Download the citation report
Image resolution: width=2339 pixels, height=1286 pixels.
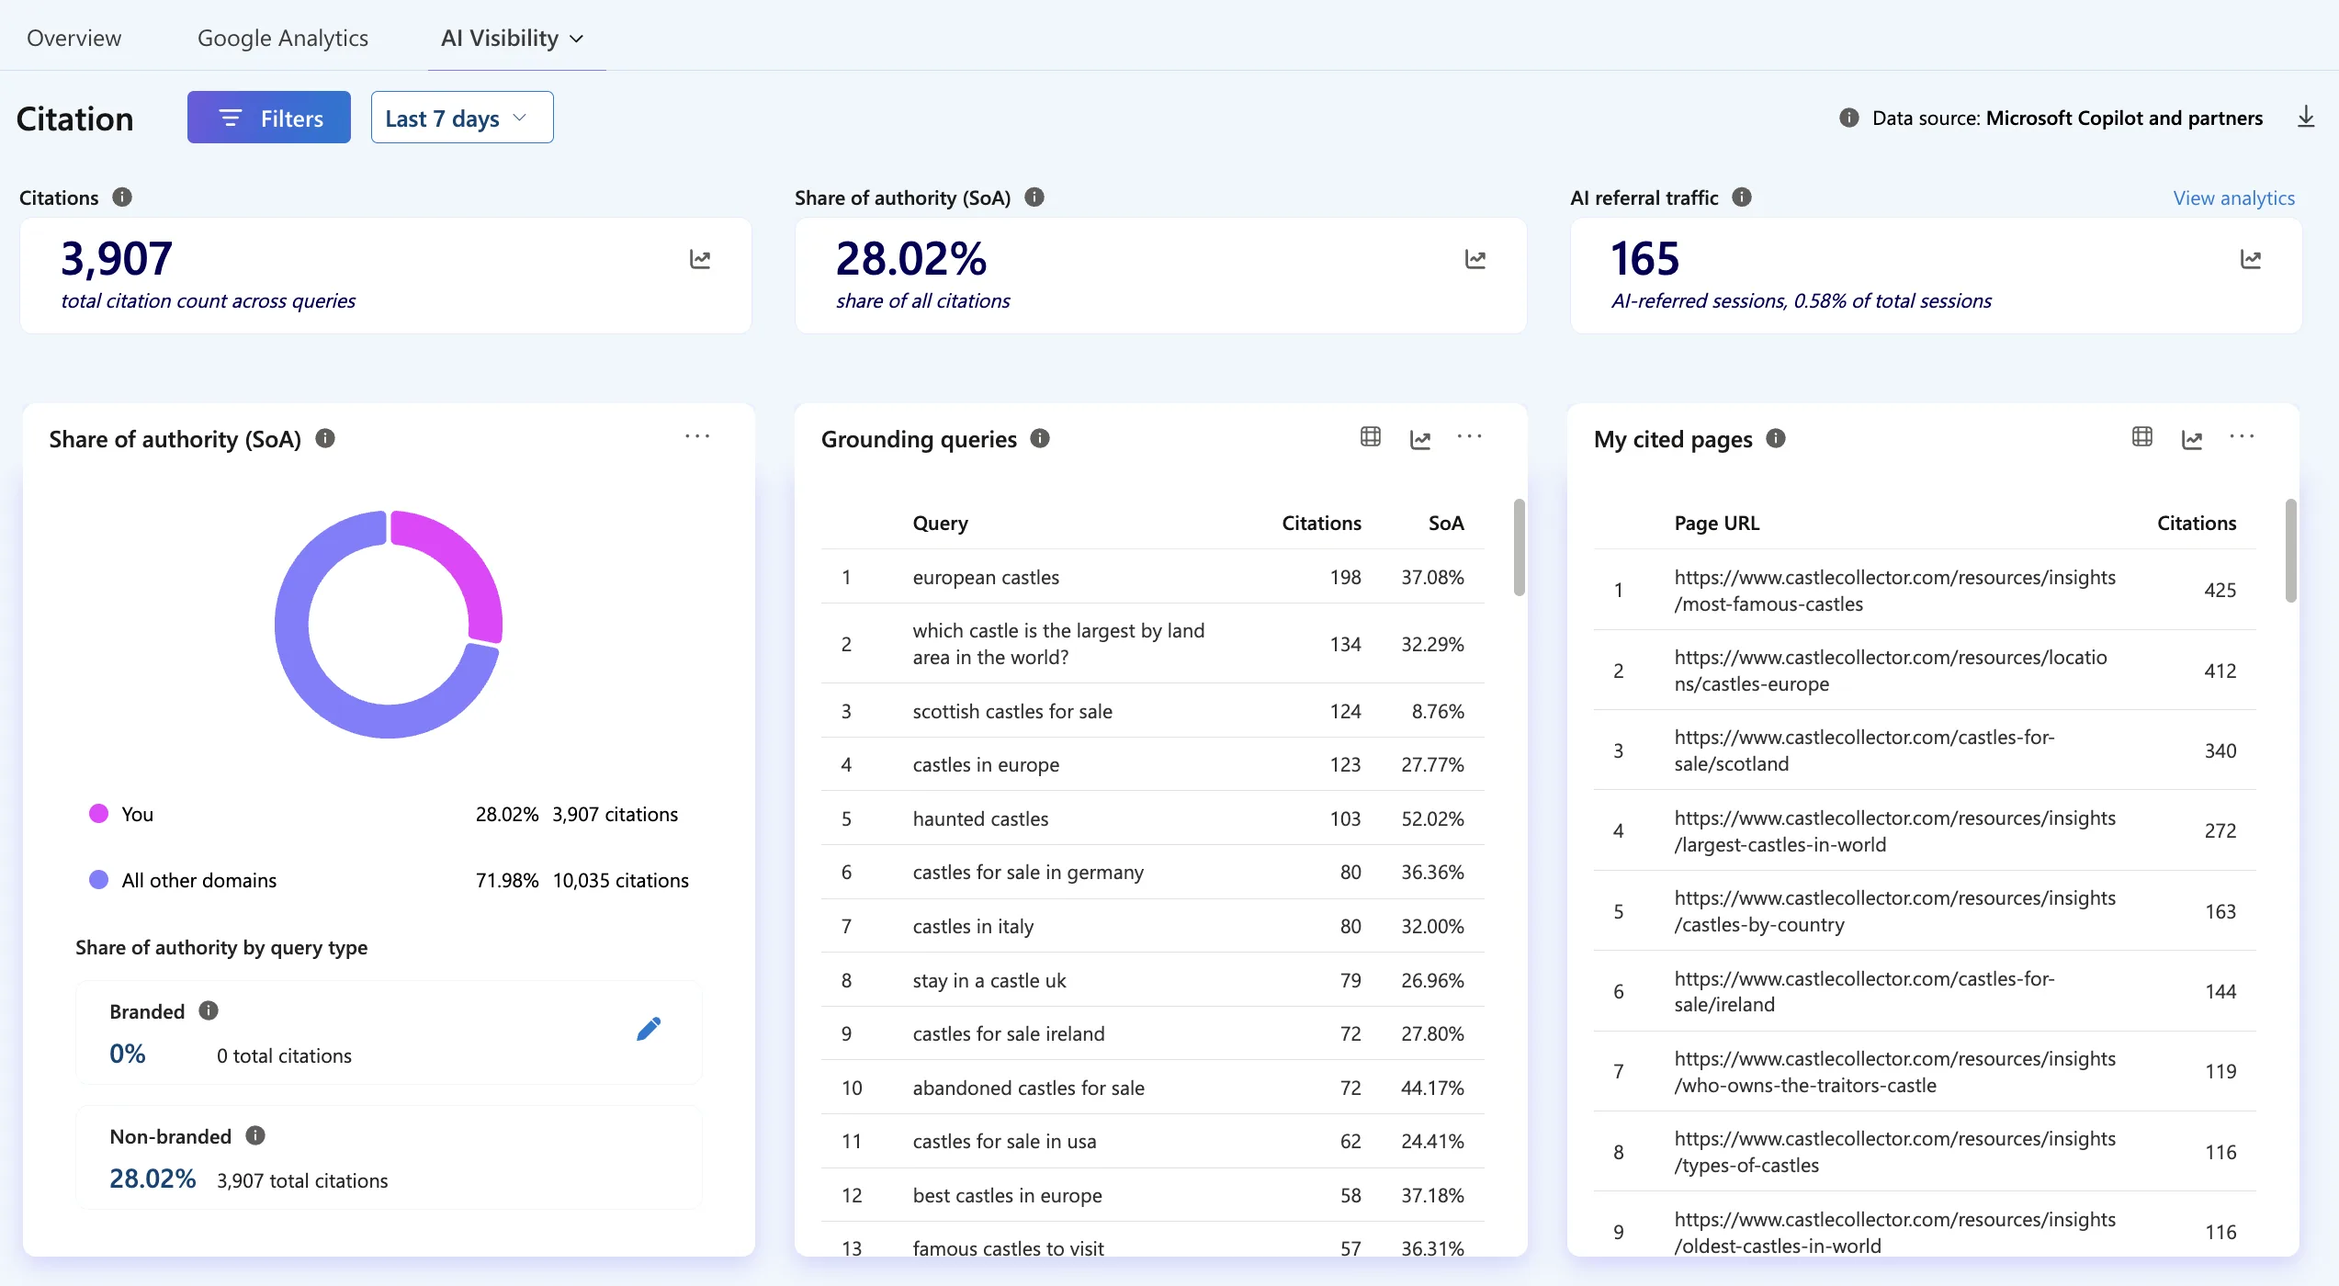pos(2306,118)
